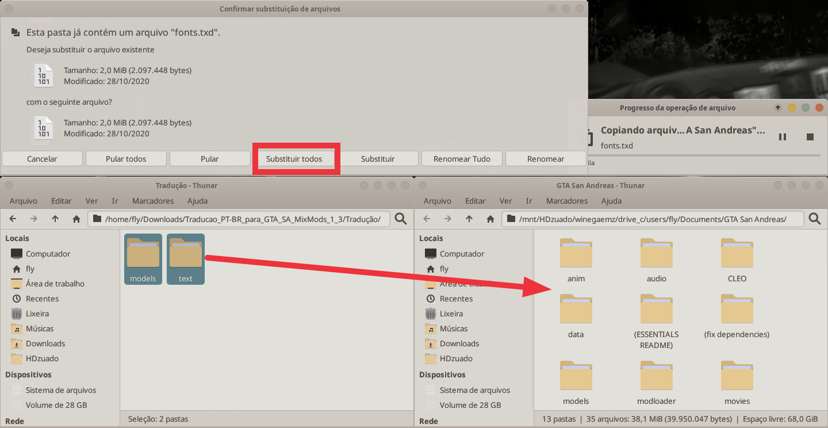Go to parent folder in GTA San Andreas window
Screen dimensions: 828x428
(x=469, y=219)
